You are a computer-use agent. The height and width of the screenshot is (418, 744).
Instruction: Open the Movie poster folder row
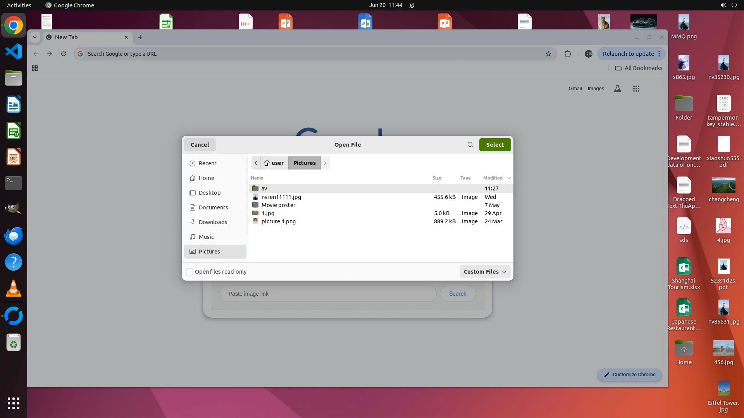(278, 205)
